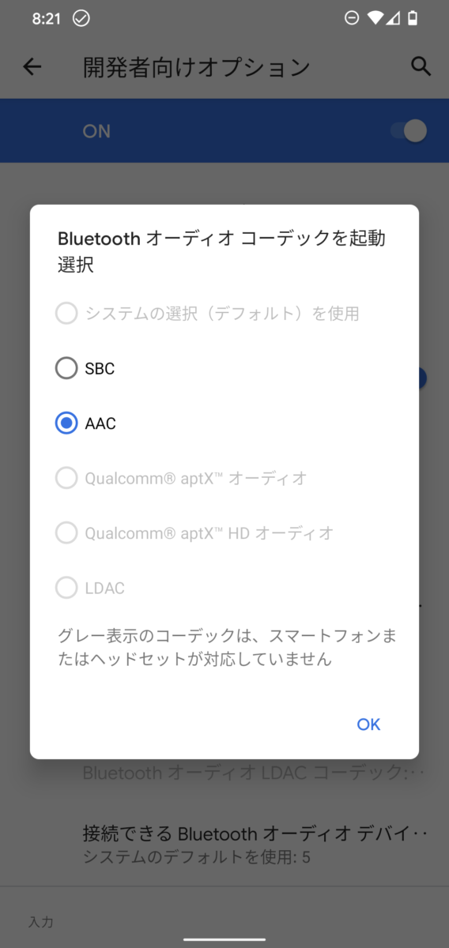Tap the checkmark circle notification icon
Screen dimensions: 449x948
click(x=81, y=18)
